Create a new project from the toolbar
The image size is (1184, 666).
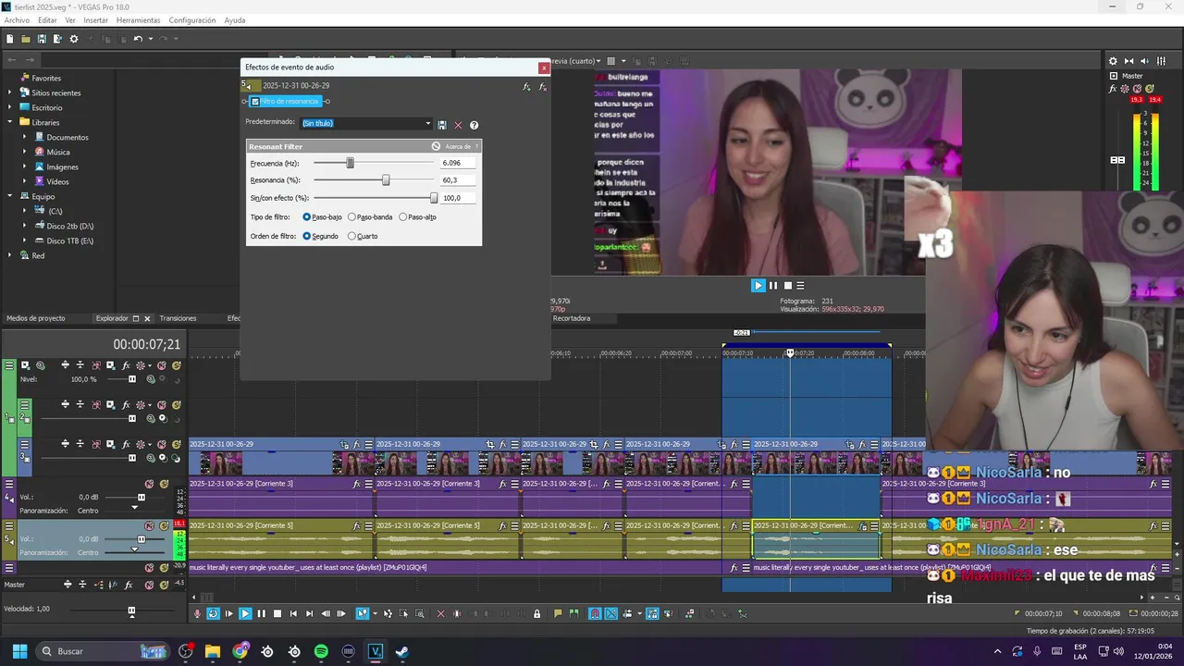pos(9,39)
